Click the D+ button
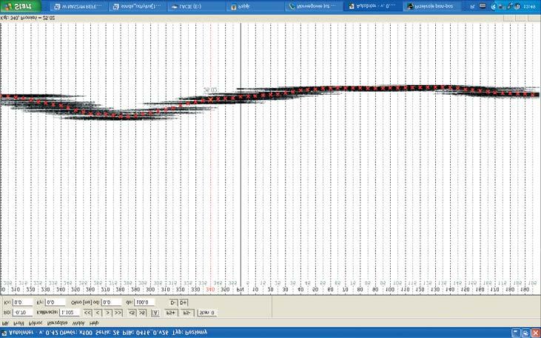This screenshot has height=338, width=541. [x=184, y=302]
